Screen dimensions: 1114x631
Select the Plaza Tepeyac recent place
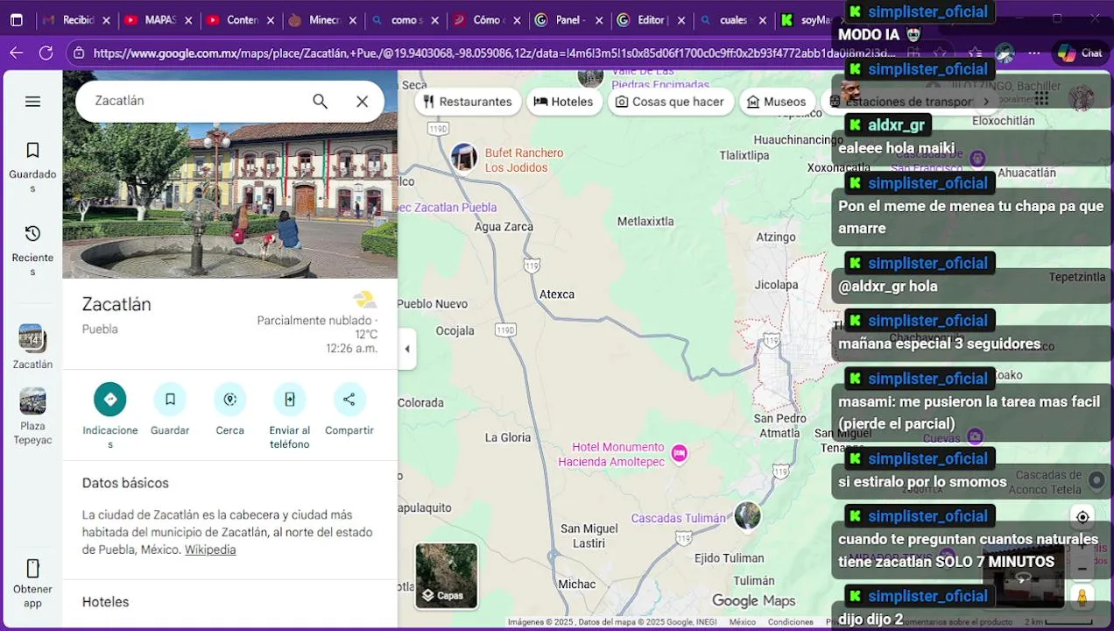[x=32, y=416]
